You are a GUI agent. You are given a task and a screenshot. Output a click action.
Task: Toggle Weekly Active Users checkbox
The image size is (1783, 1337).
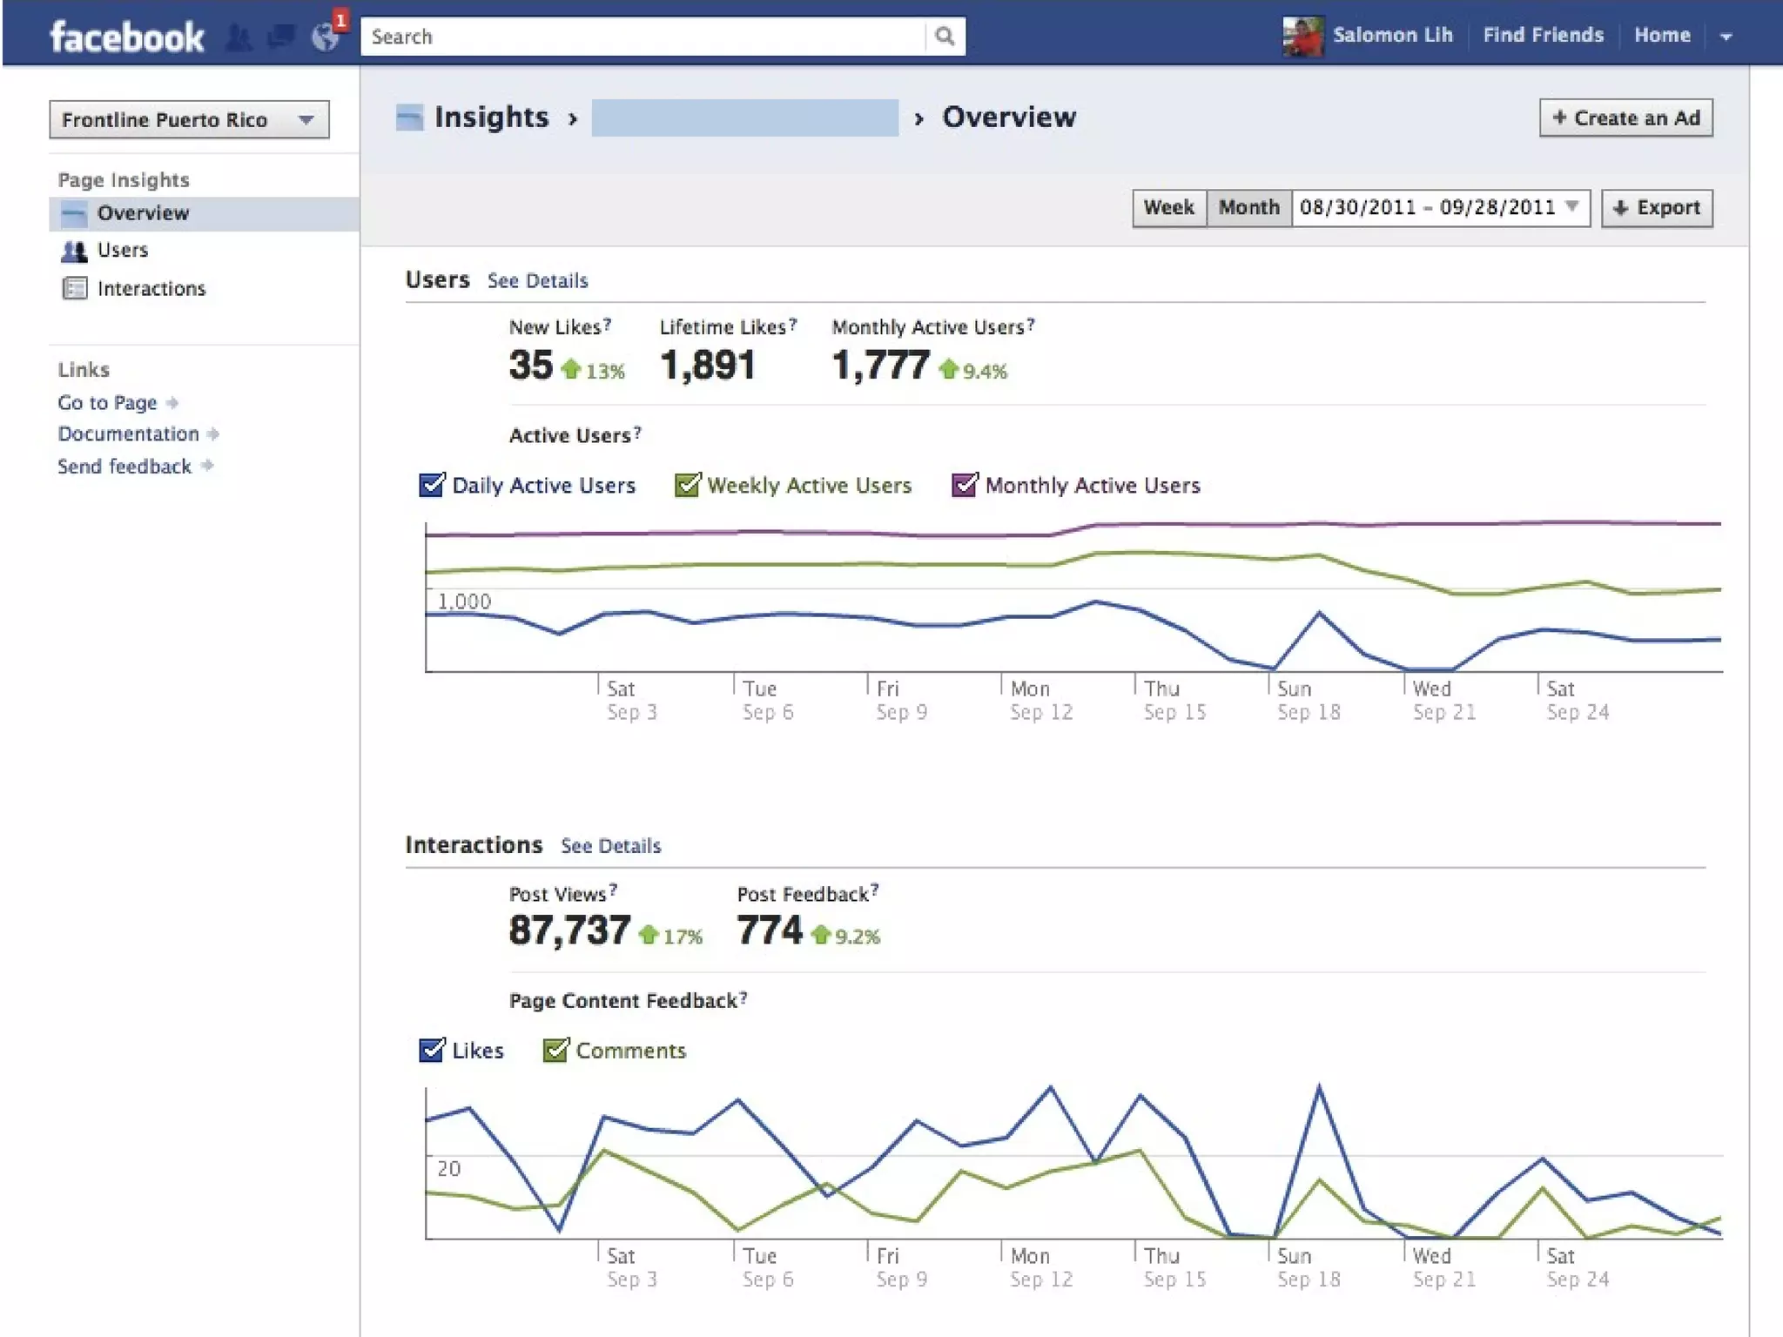point(687,485)
